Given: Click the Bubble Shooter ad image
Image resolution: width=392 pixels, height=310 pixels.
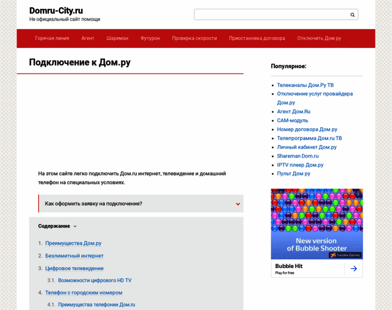Looking at the screenshot, I should 317,224.
